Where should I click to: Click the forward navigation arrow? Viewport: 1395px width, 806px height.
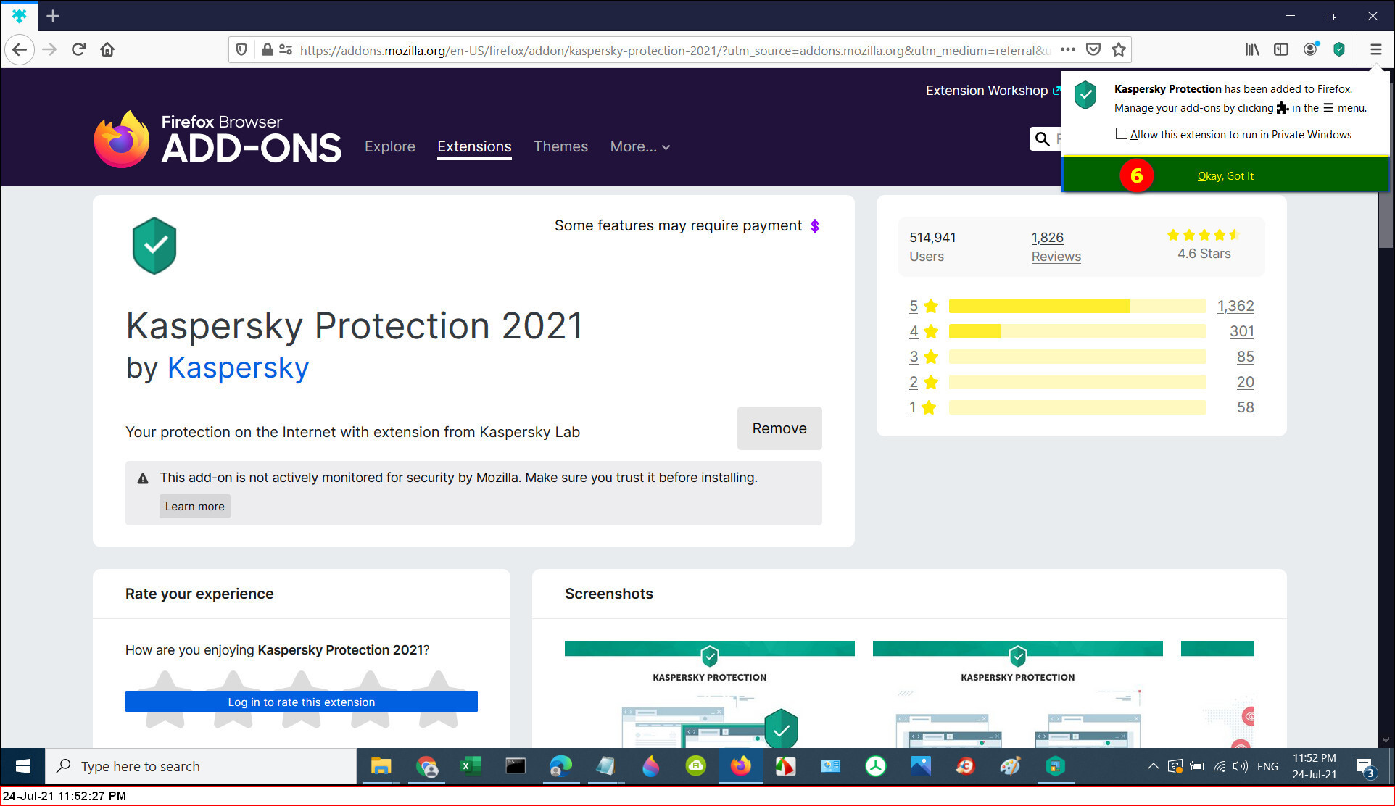(x=49, y=50)
